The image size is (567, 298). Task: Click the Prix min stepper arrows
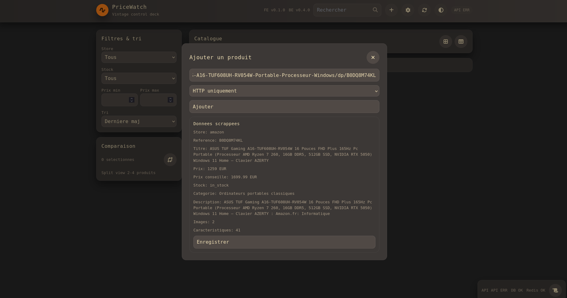[x=132, y=100]
